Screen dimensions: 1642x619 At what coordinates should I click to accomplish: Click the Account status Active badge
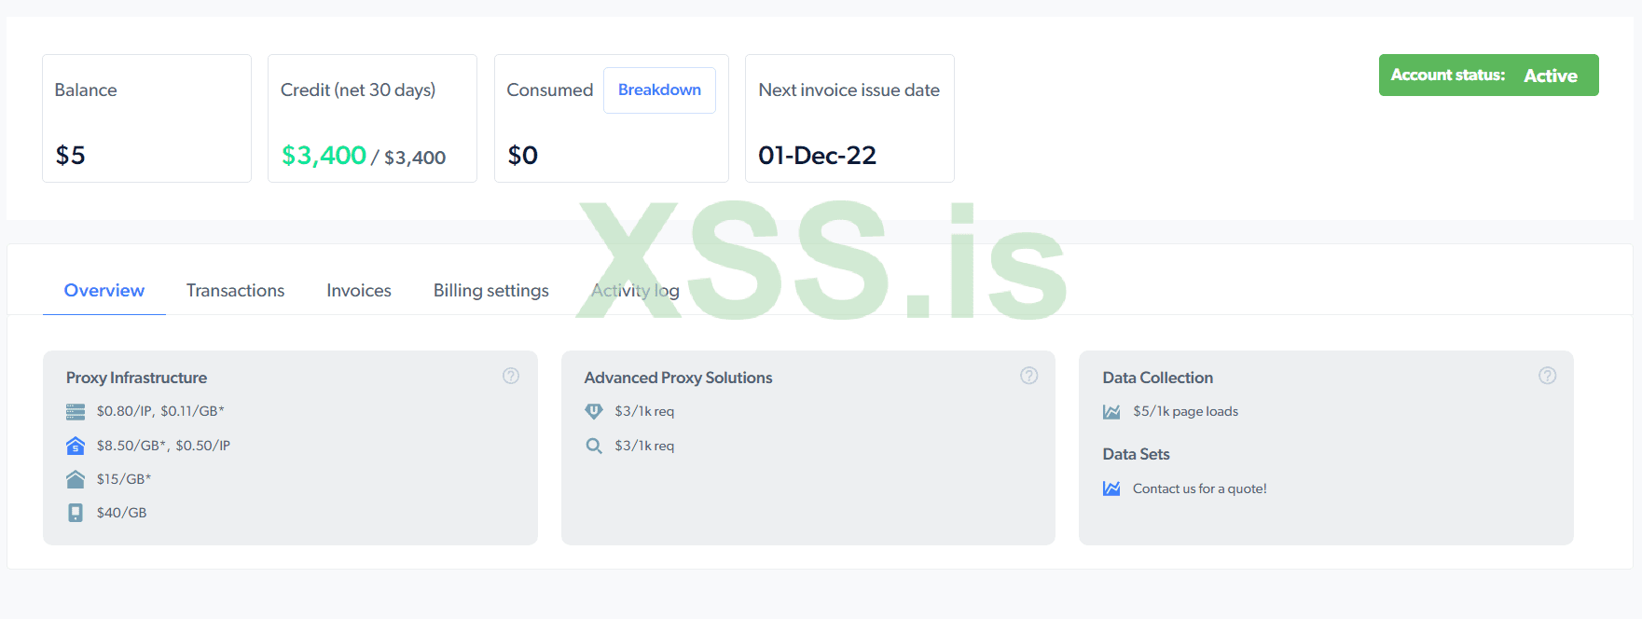pyautogui.click(x=1488, y=76)
